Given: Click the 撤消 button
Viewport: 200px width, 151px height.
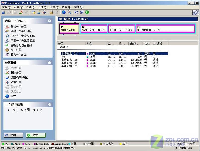Looking at the screenshot, I should pos(13,135).
